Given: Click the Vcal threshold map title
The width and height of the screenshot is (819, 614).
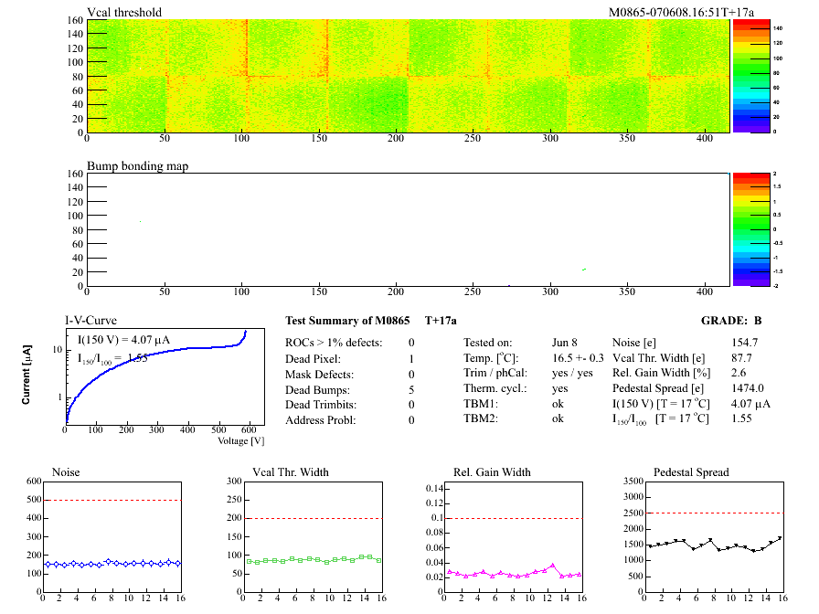Looking at the screenshot, I should (x=124, y=13).
